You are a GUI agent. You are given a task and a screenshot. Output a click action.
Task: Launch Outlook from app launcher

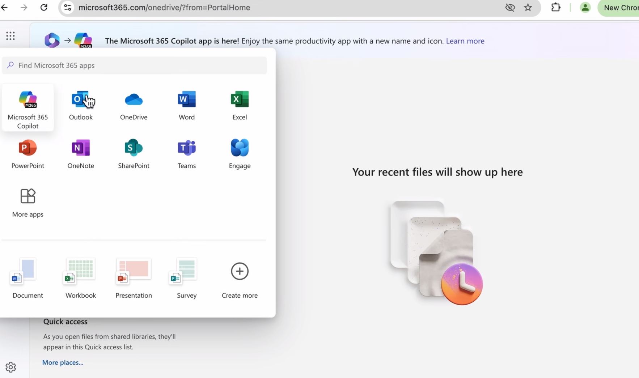pyautogui.click(x=81, y=106)
